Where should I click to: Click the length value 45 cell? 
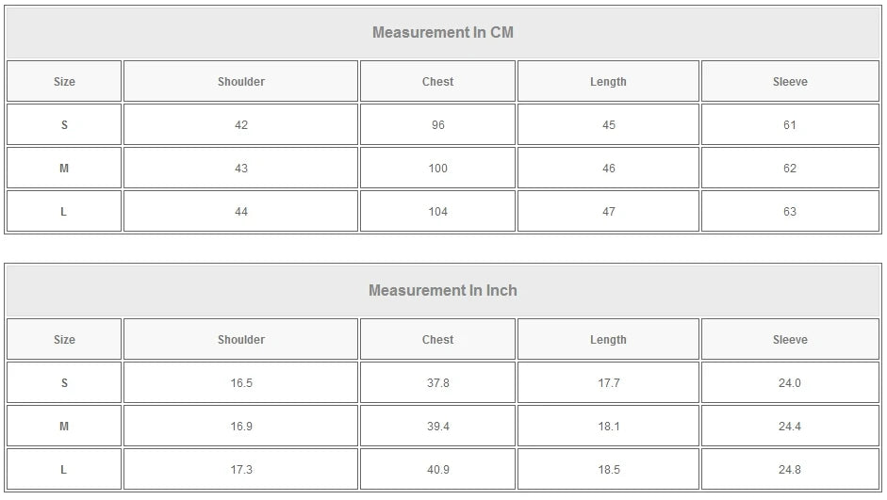point(608,125)
